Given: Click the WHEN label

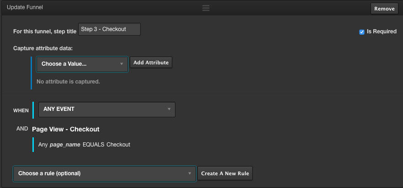Looking at the screenshot, I should [21, 110].
